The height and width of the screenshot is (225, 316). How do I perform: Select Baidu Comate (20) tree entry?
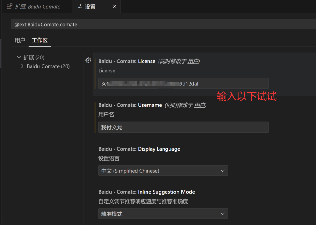coord(48,66)
